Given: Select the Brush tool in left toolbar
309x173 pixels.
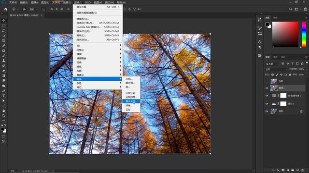Looking at the screenshot, I should point(3,56).
